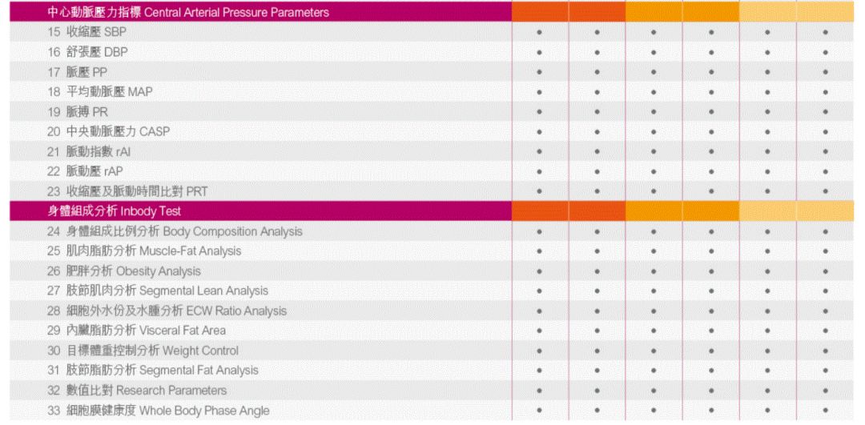Screen dimensions: 865x425
Task: Click Muscle-Fat Analysis row label
Action: [x=144, y=251]
